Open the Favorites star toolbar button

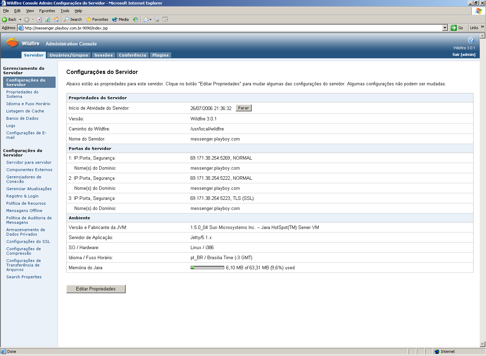click(x=97, y=19)
